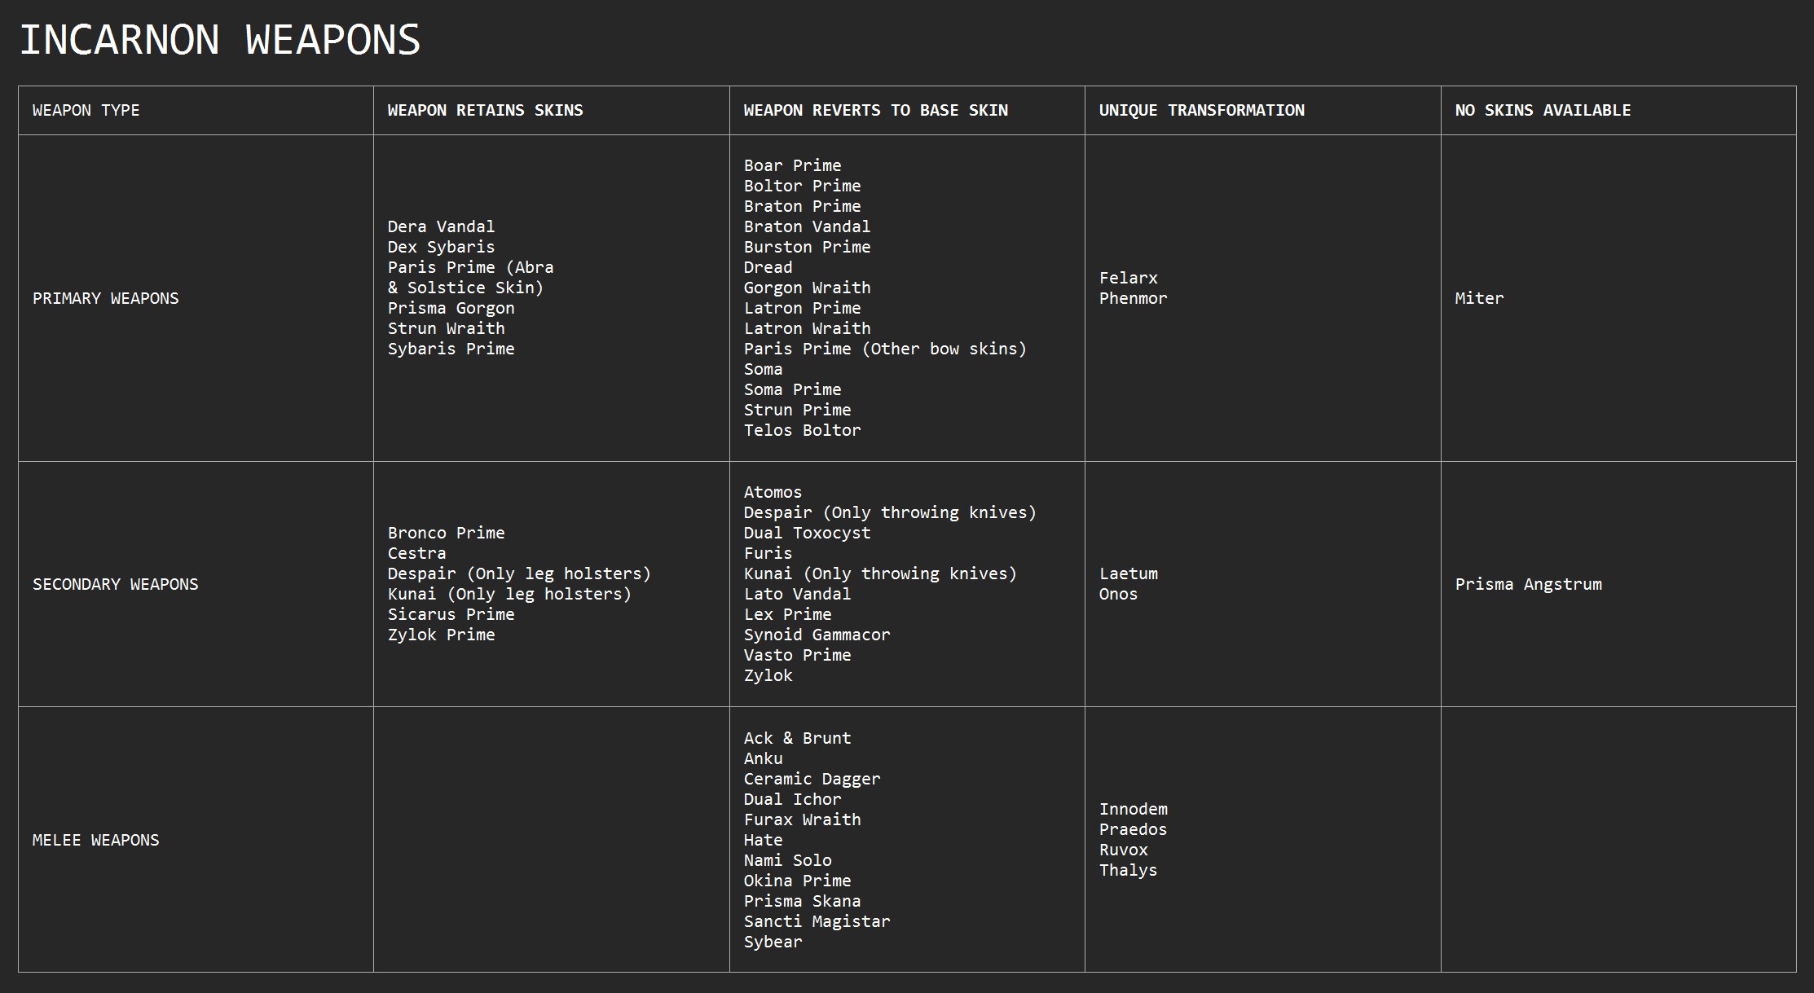Screen dimensions: 1814x993
Task: Click the Latron Wraith entry
Action: coord(807,328)
